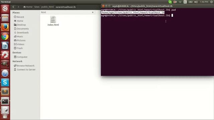The image size is (214, 120).
Task: Select Connect to Server in sidebar
Action: point(24,70)
